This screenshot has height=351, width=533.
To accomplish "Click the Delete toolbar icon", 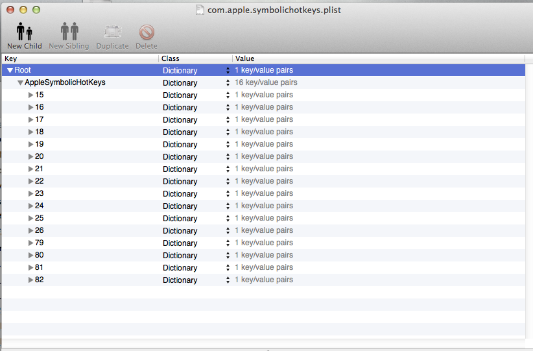I will click(147, 32).
